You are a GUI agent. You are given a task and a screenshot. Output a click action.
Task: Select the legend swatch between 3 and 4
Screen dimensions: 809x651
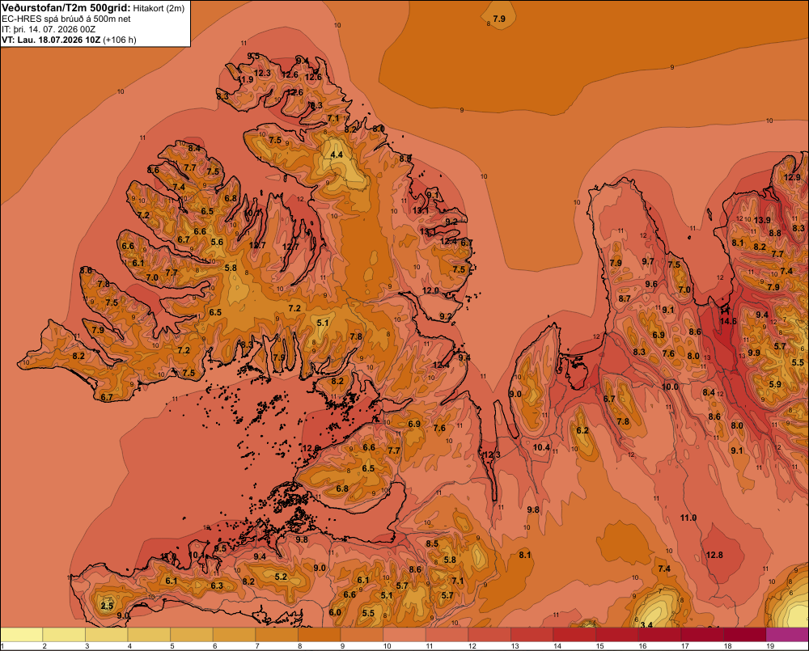tap(107, 635)
